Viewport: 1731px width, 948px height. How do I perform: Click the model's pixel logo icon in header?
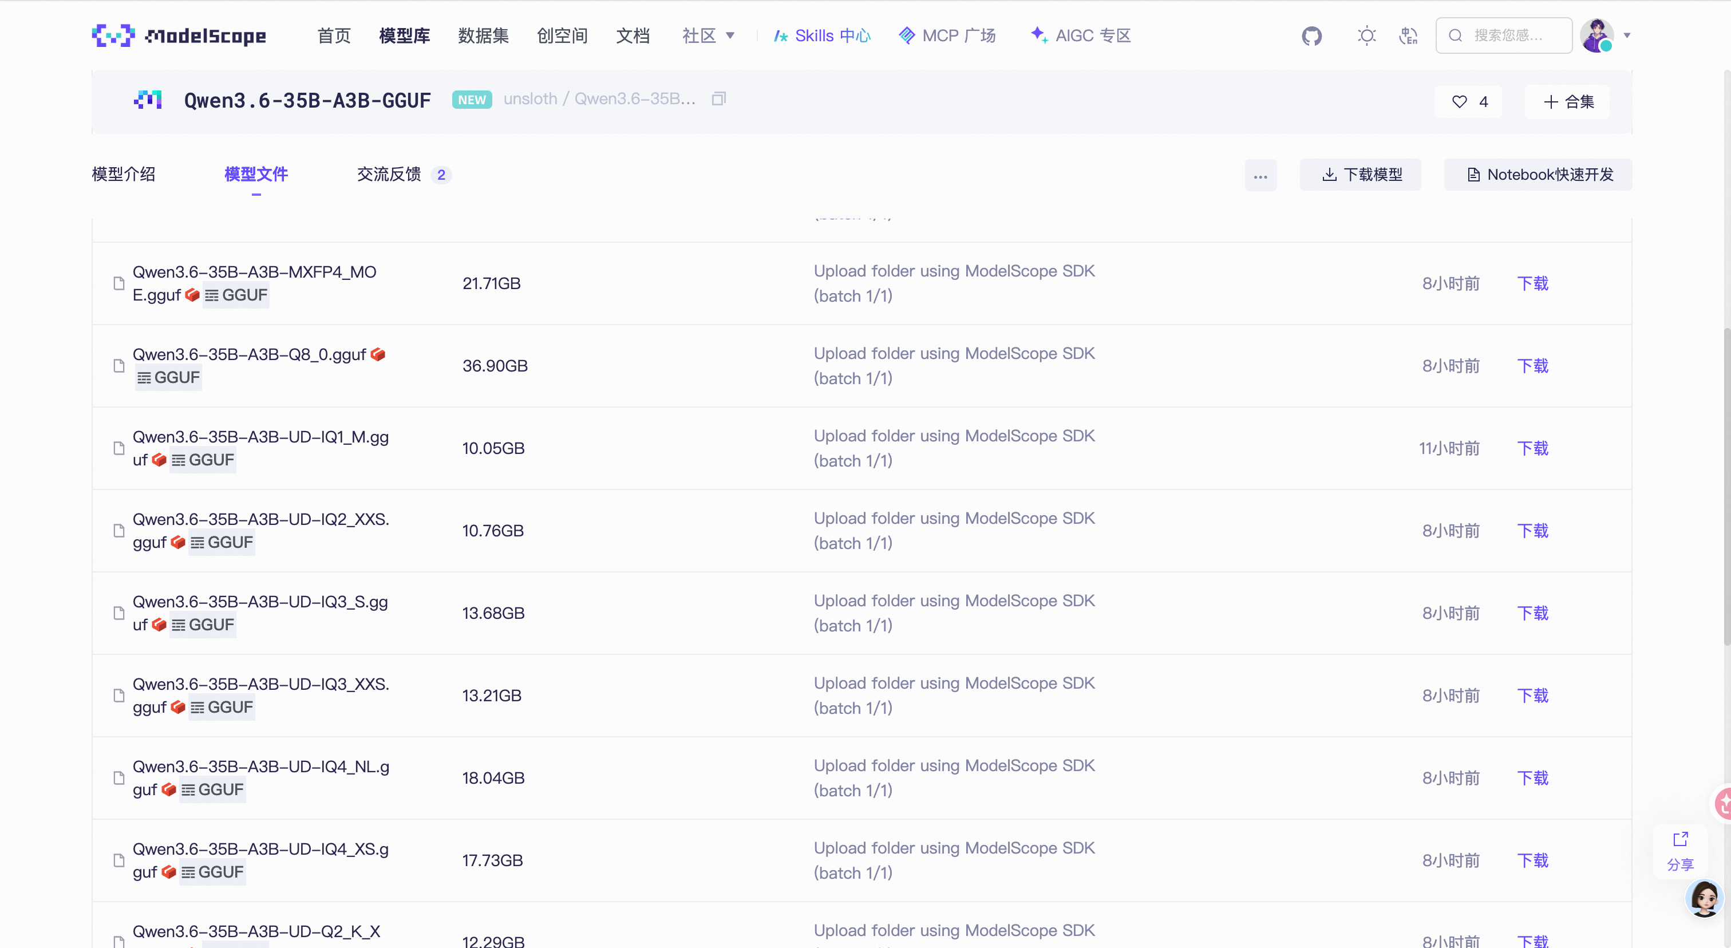coord(148,100)
